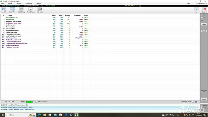Click the View Buffer Live icon
208x117 pixels.
coord(197,3)
